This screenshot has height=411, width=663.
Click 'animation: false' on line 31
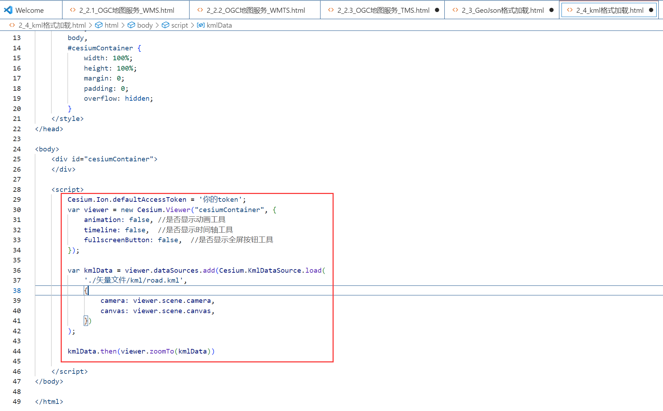116,220
